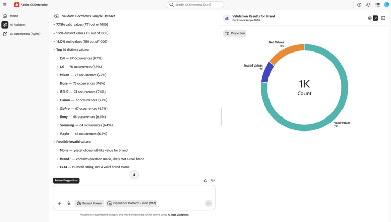Click the Validate Electronics Sample Dataset title
Image resolution: width=391 pixels, height=222 pixels.
(88, 16)
